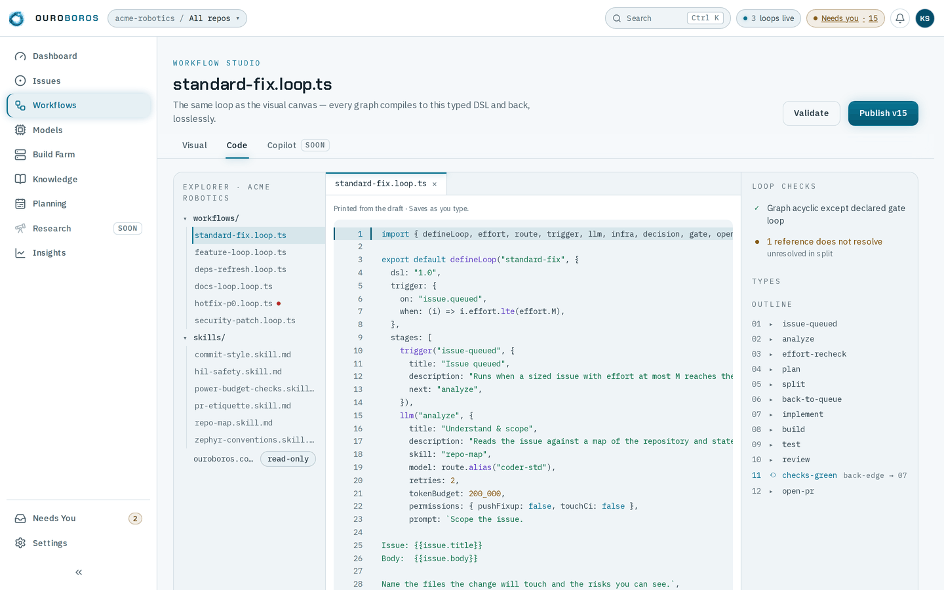944x590 pixels.
Task: Open the Build Farm server icon
Action: (x=20, y=155)
